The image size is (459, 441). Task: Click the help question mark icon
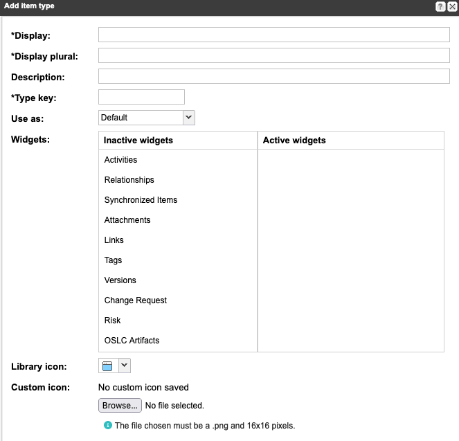point(440,6)
